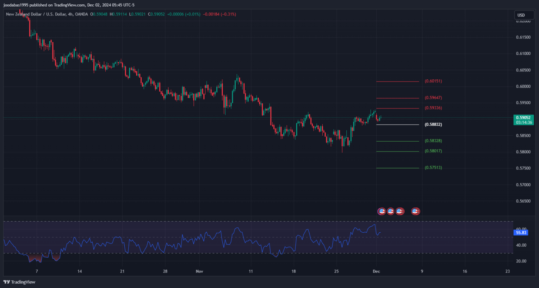Select the green support label (0.58017)

coord(433,151)
